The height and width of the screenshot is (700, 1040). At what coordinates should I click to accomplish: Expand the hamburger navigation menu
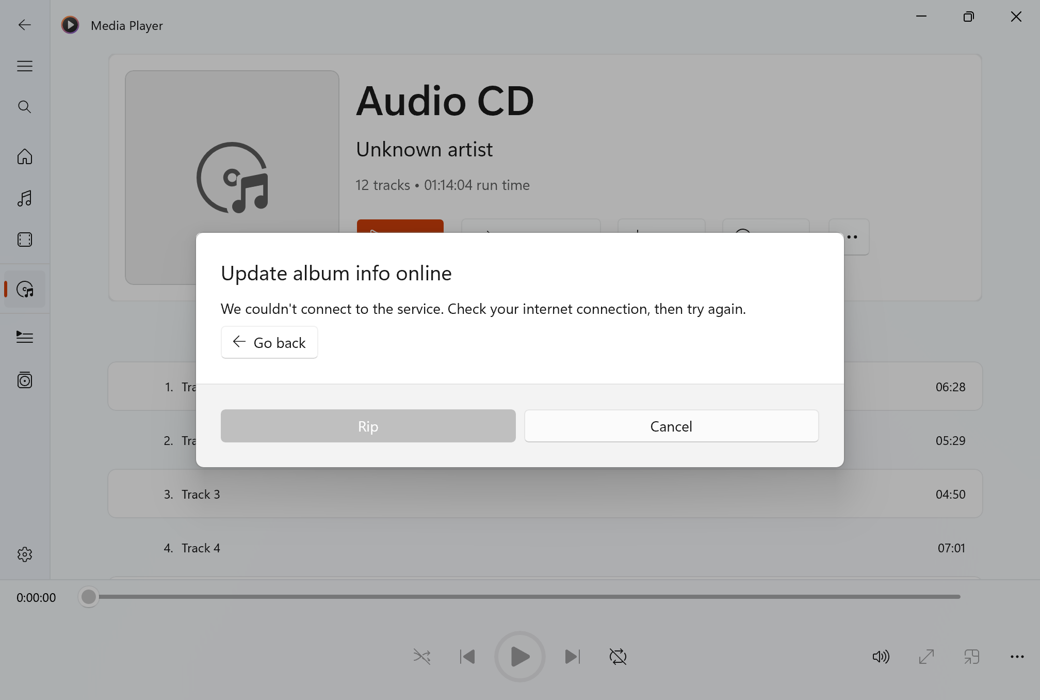[x=25, y=66]
